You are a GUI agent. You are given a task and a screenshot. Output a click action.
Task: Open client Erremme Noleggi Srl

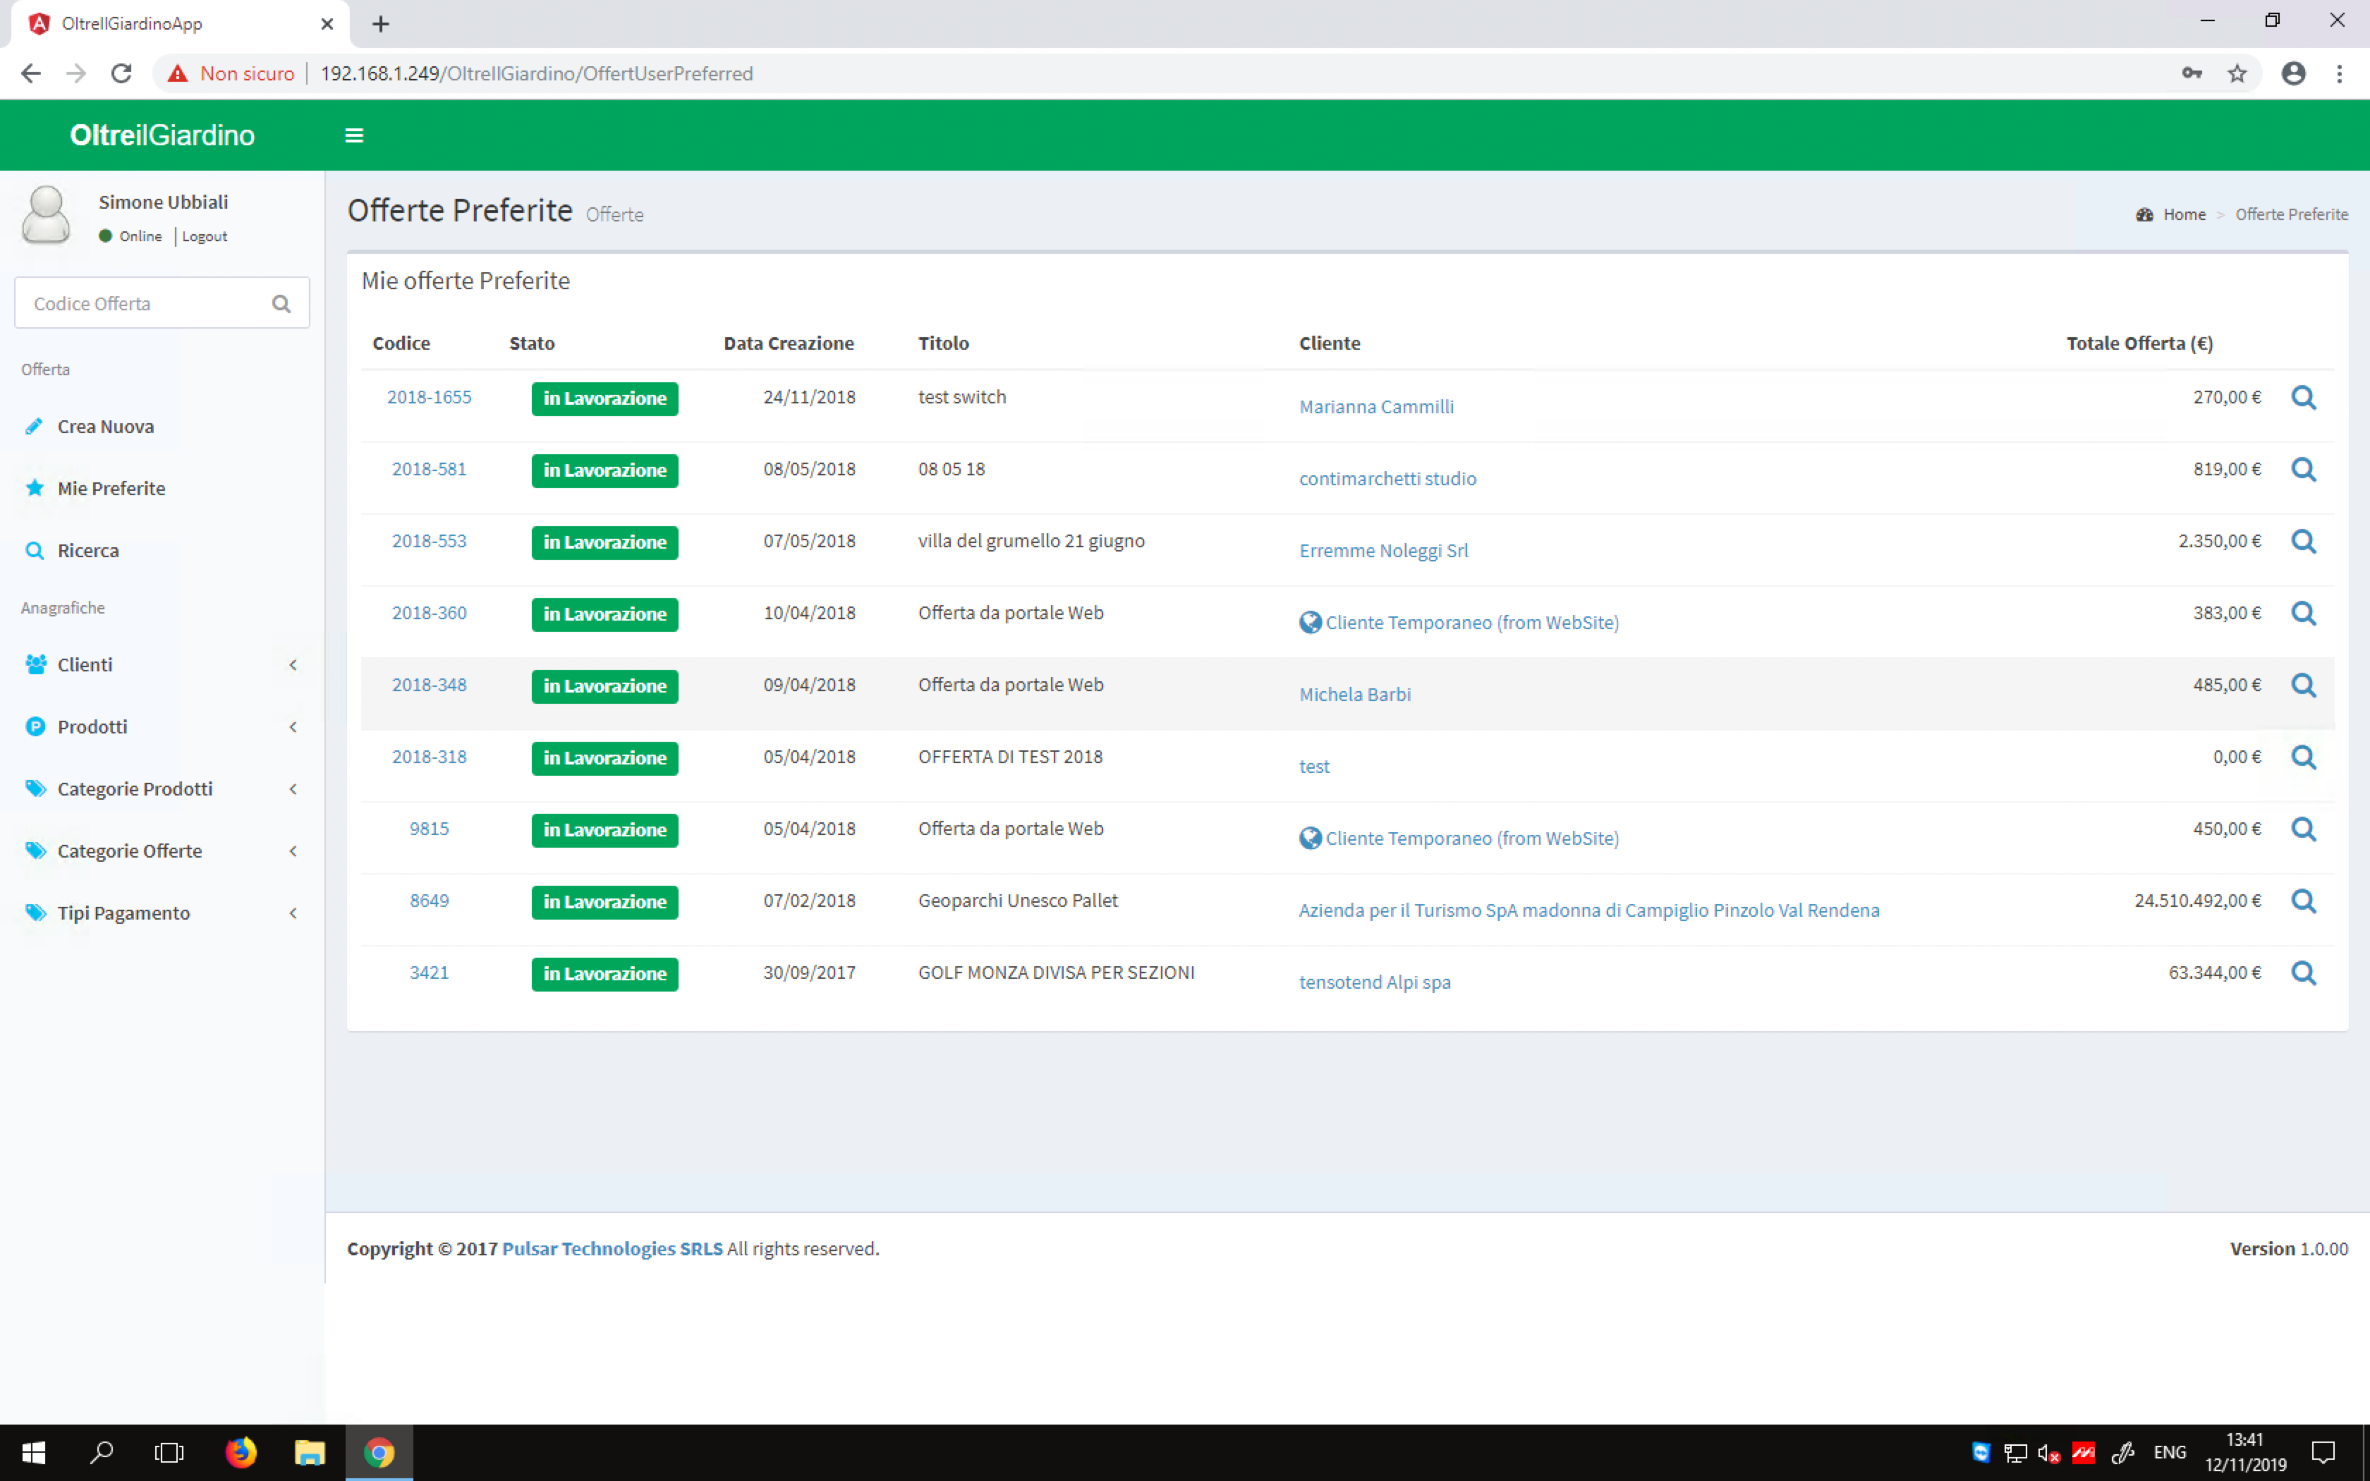1382,551
